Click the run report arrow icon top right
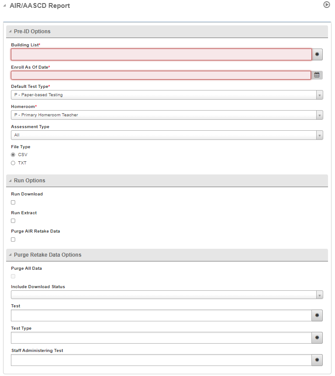The width and height of the screenshot is (335, 376). (326, 5)
